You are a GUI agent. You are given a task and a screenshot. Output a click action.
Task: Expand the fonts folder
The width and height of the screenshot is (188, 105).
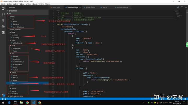(27, 22)
